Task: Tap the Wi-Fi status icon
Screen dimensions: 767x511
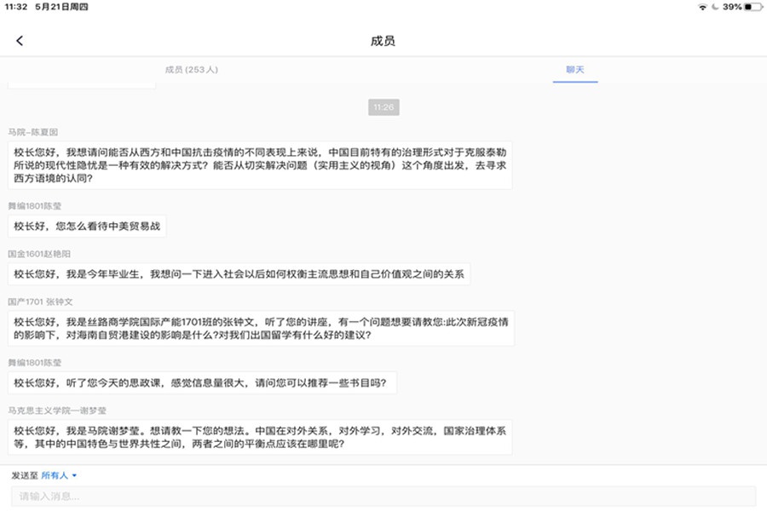Action: coord(701,7)
